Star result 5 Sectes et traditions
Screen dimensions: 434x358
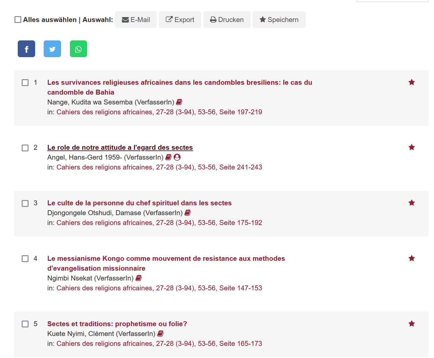(x=412, y=324)
